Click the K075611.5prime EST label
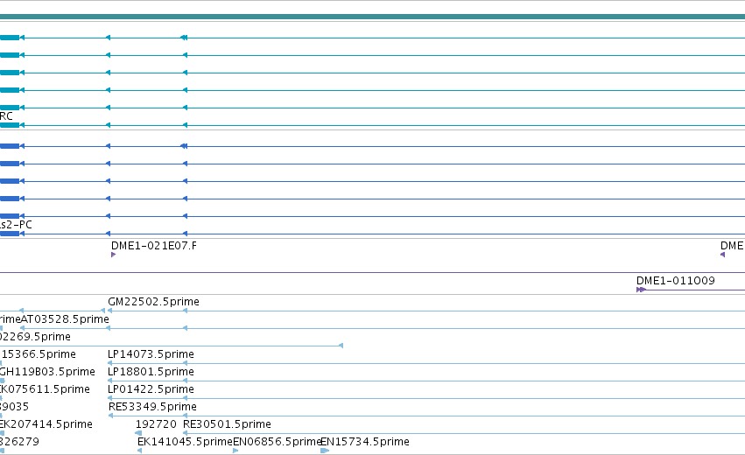The image size is (745, 455). click(45, 389)
